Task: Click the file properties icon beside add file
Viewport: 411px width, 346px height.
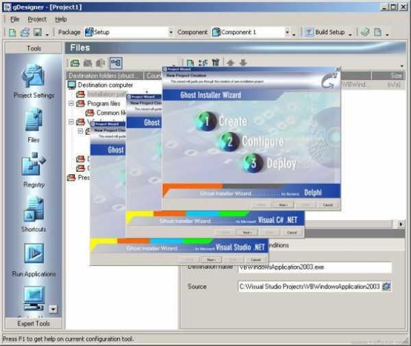Action: [x=203, y=63]
